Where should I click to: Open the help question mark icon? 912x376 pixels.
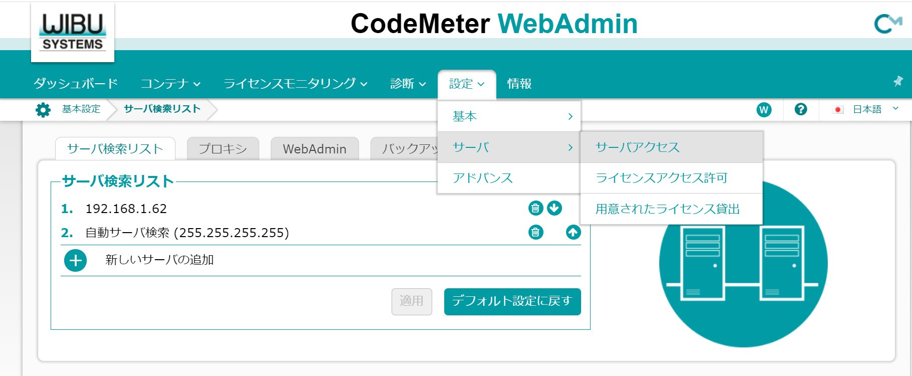coord(801,109)
